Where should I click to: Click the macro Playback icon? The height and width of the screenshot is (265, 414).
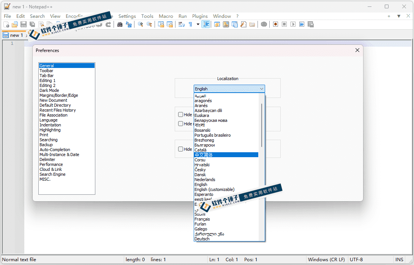pyautogui.click(x=293, y=24)
